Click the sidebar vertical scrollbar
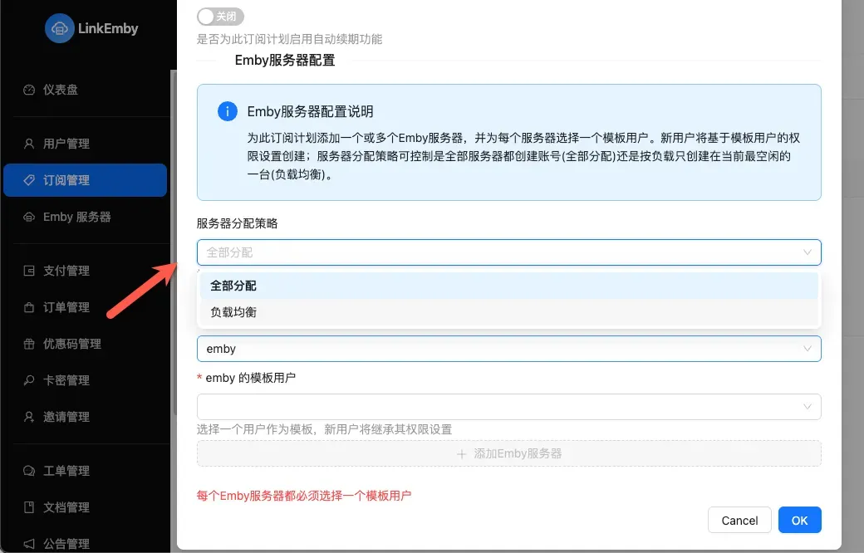The height and width of the screenshot is (553, 864). point(173,249)
